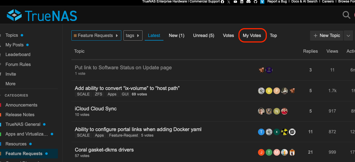Open TrueNAS General category in sidebar
355x162 pixels.
23,124
